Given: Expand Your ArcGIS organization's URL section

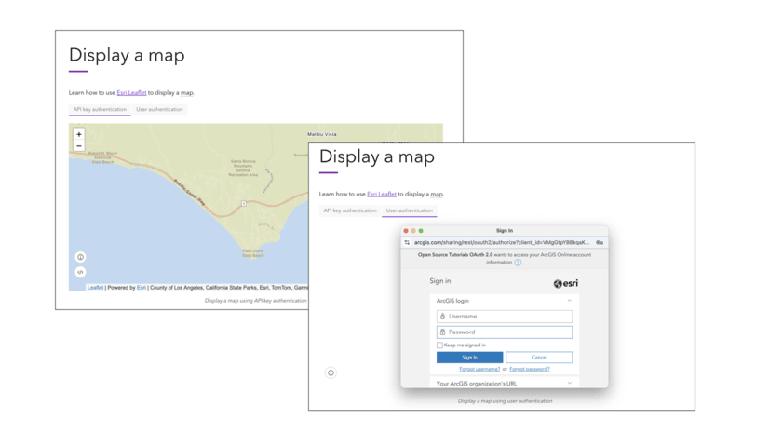Looking at the screenshot, I should pyautogui.click(x=570, y=383).
